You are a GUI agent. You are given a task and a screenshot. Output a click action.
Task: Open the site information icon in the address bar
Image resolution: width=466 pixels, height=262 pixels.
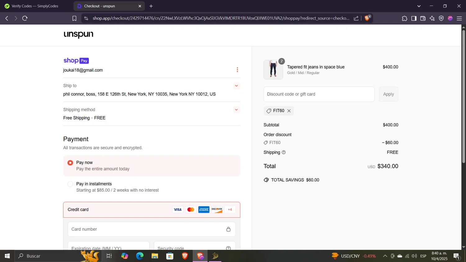tap(86, 18)
